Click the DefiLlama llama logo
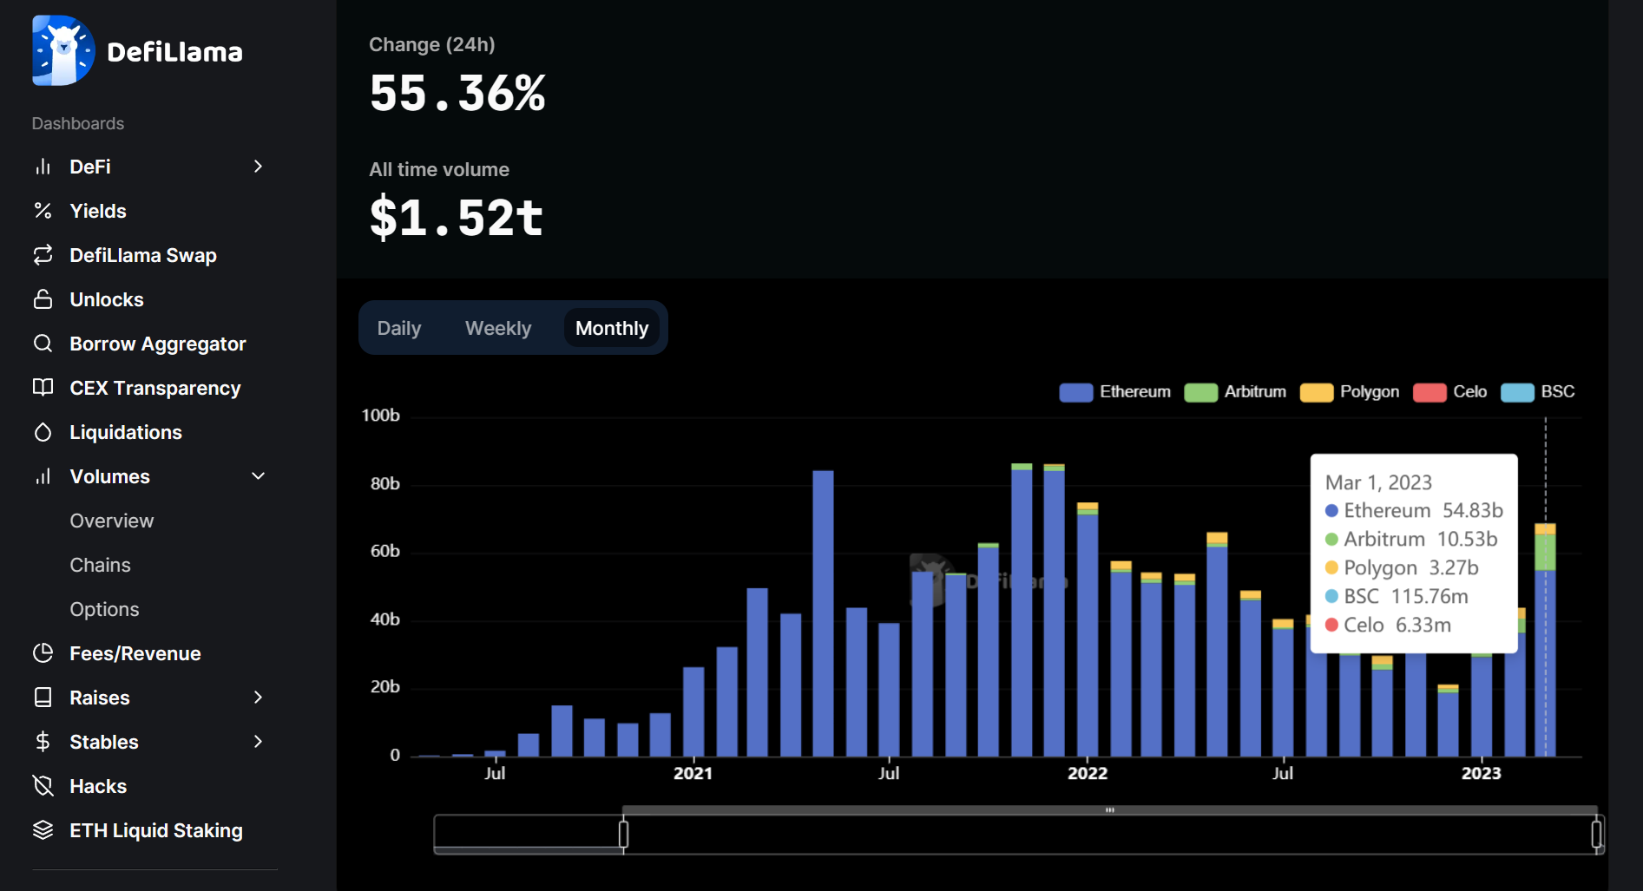 coord(63,50)
